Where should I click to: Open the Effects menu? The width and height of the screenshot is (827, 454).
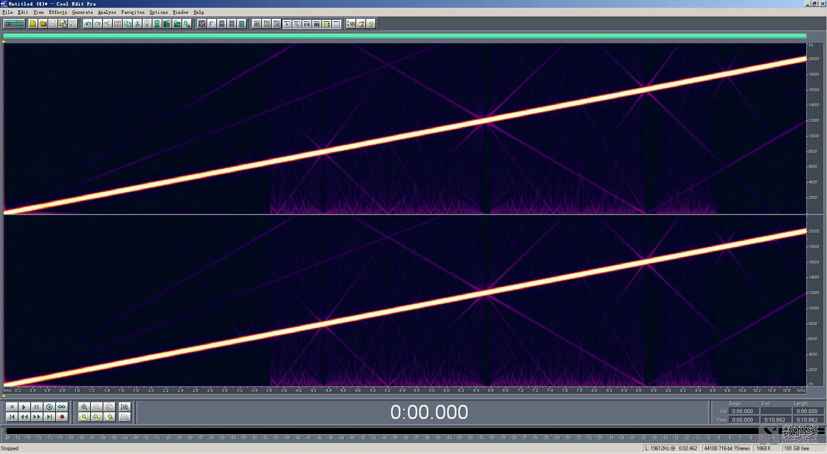click(58, 12)
